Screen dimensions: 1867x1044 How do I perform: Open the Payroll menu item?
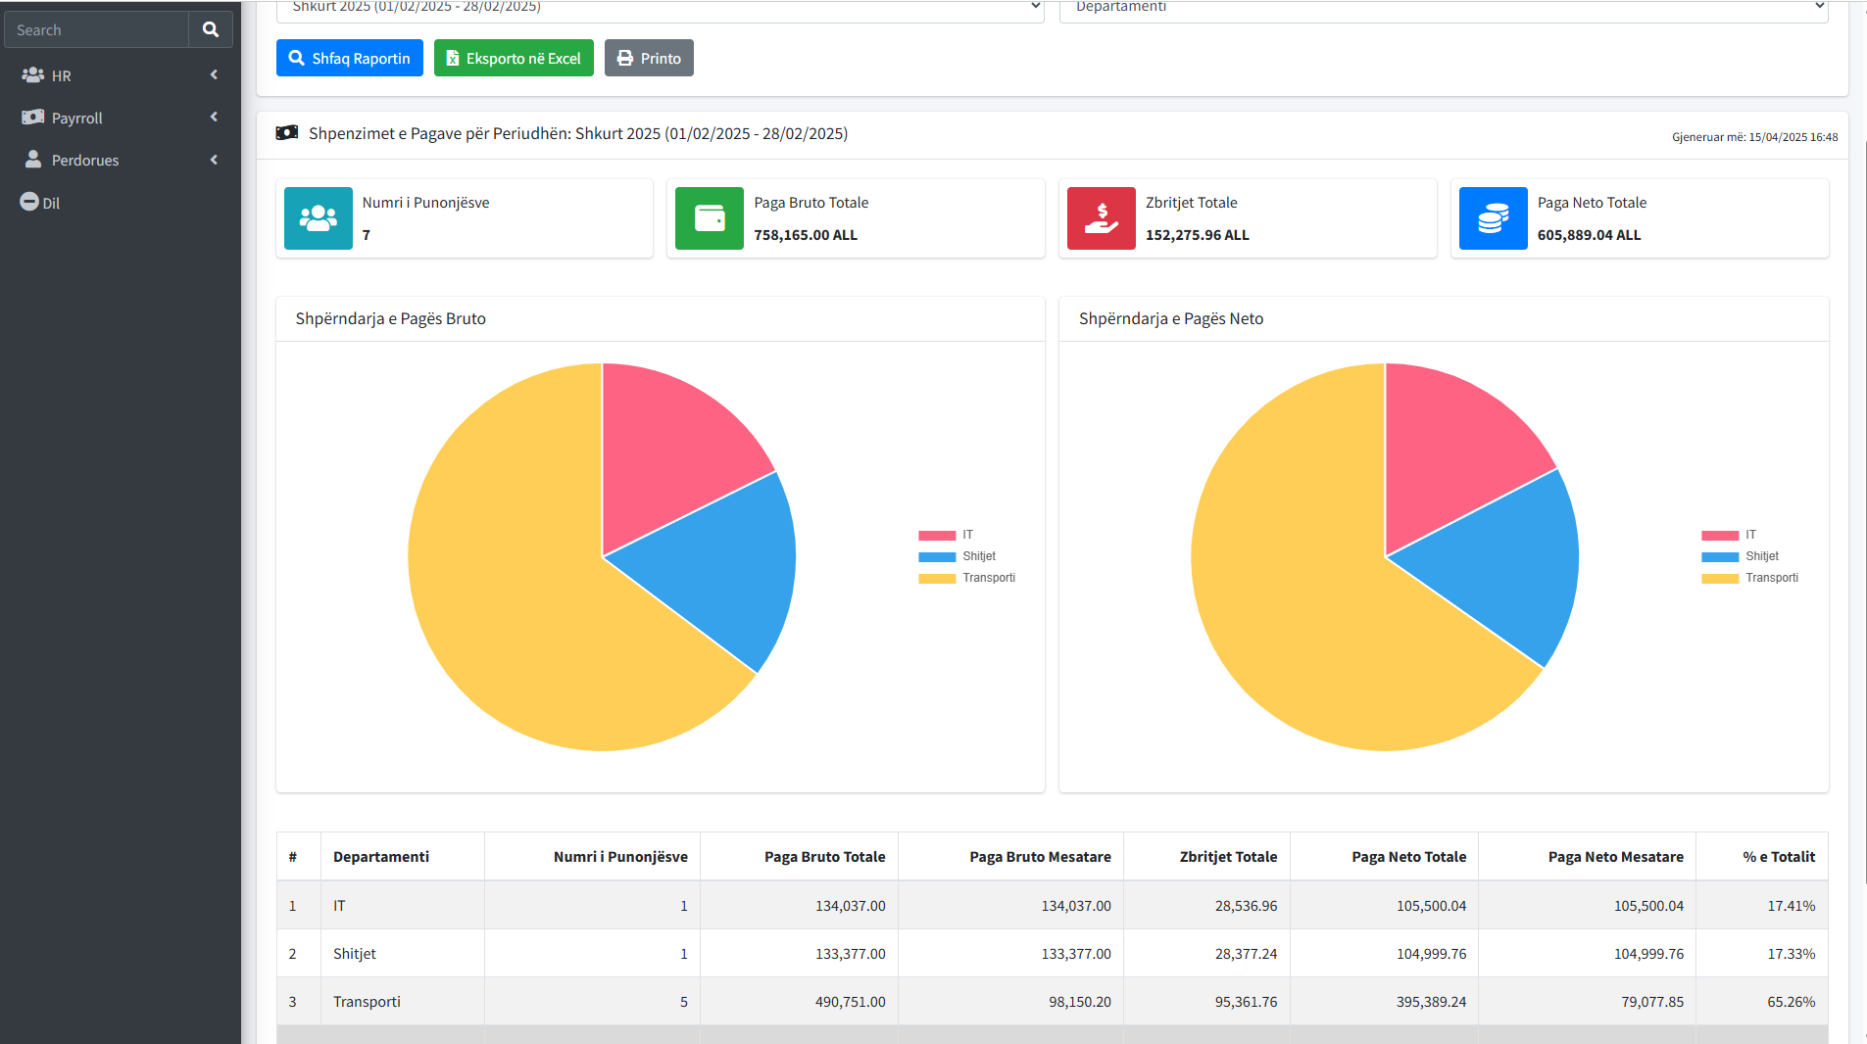(76, 118)
